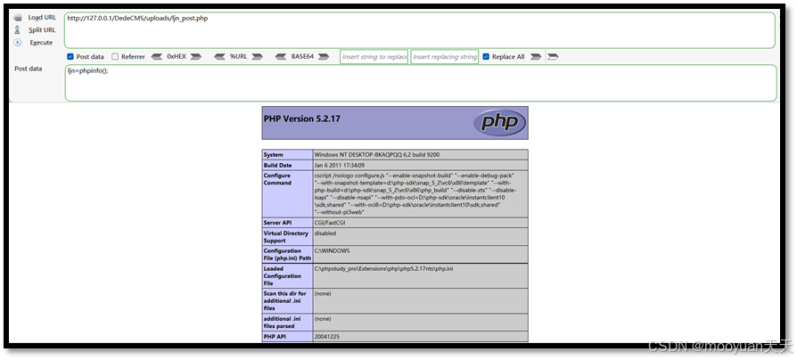The width and height of the screenshot is (797, 360).
Task: Toggle the Replace All checkbox
Action: 486,57
